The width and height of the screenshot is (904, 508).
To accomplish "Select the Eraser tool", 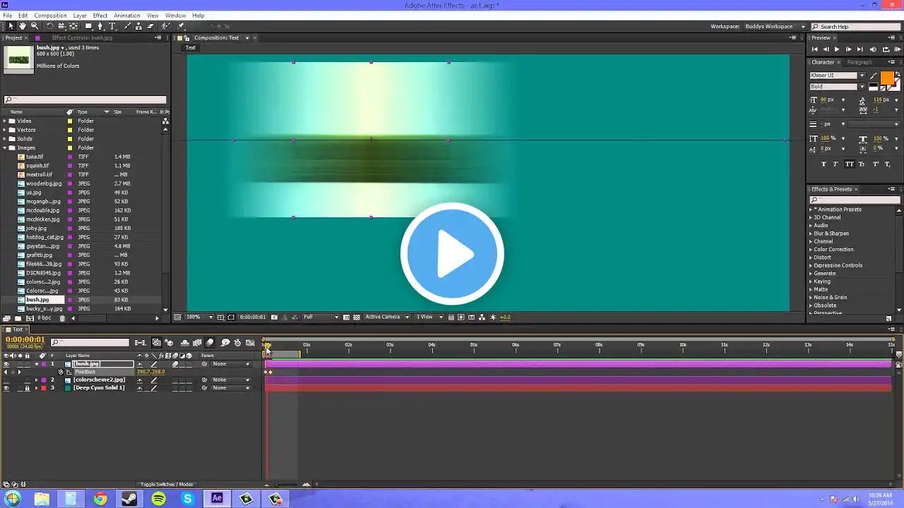I will (150, 26).
